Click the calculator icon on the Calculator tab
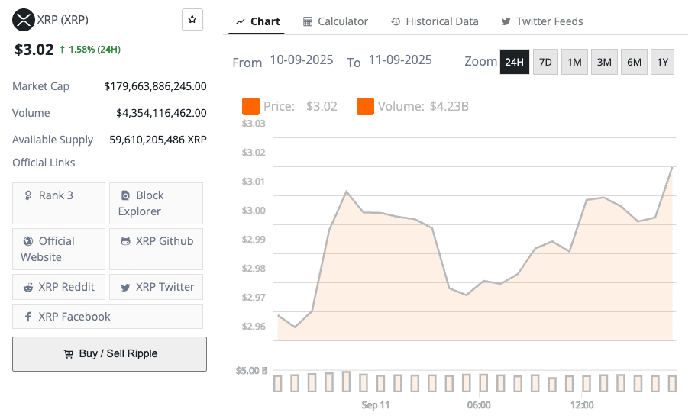The image size is (698, 419). pos(308,21)
